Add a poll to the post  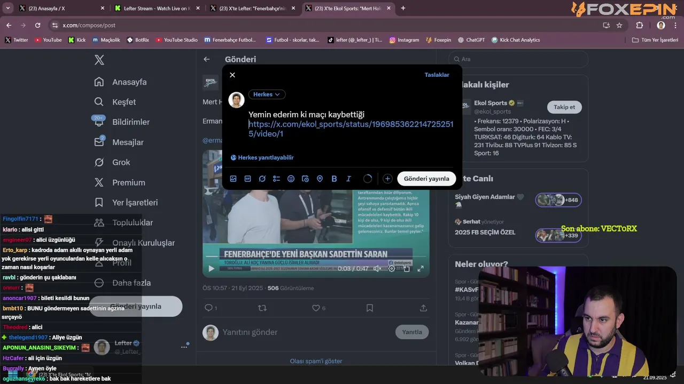pyautogui.click(x=276, y=179)
